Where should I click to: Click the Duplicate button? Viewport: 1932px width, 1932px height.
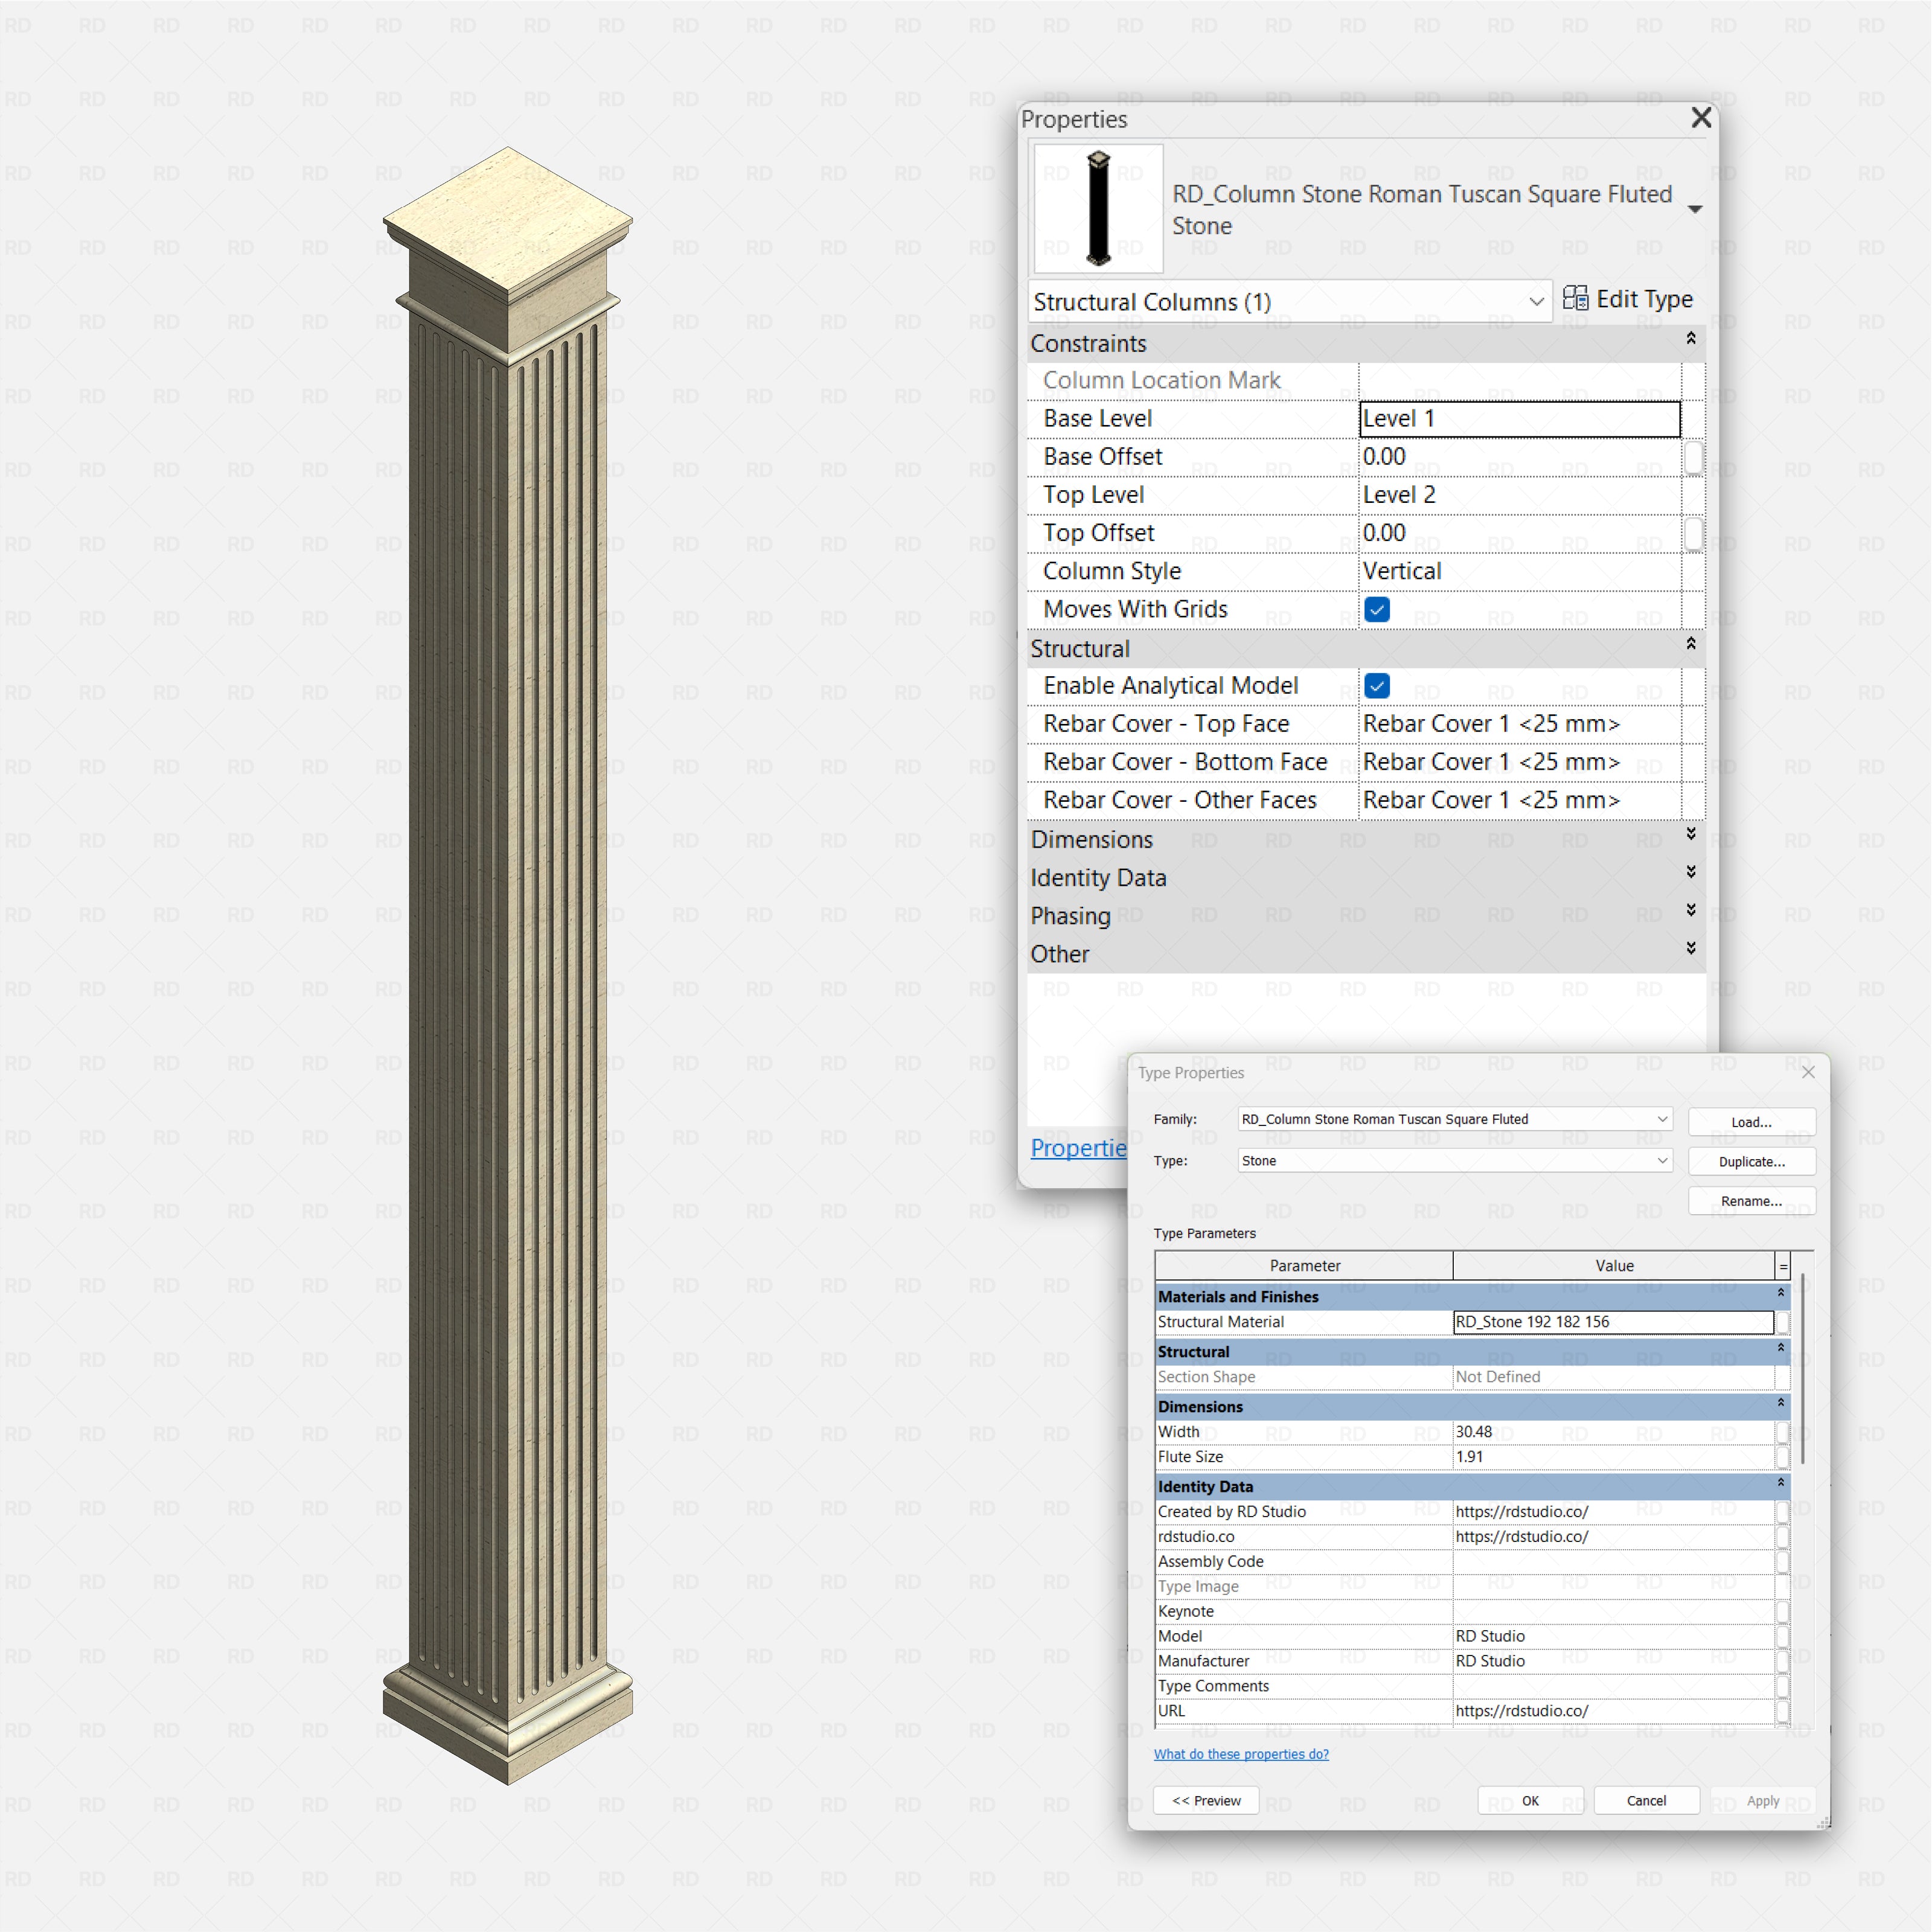pos(1751,1161)
